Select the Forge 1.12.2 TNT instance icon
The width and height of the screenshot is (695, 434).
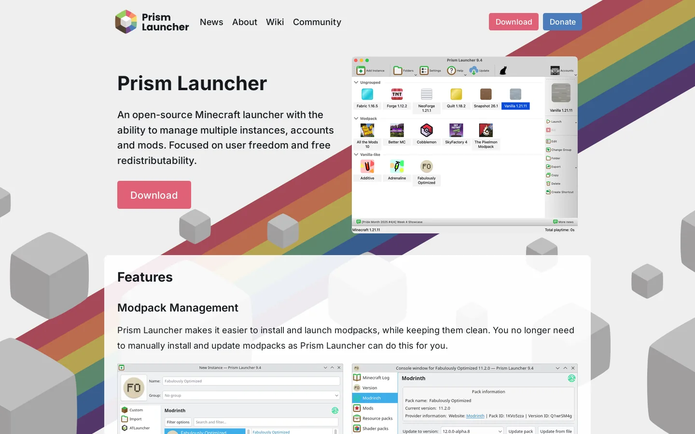(397, 94)
